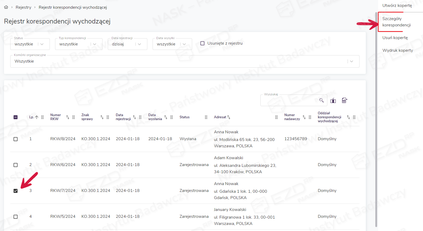Click the magnifier search icon
The image size is (423, 231).
point(321,100)
